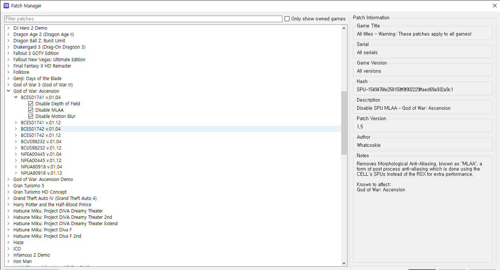Select NPEA00445 v.01.04 row
500x270 pixels.
[41, 154]
